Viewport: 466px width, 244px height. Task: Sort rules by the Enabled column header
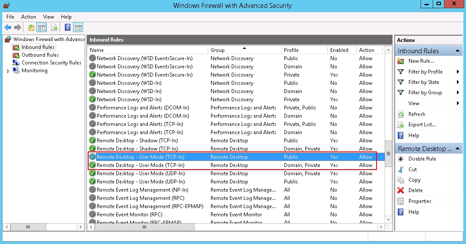pos(342,50)
